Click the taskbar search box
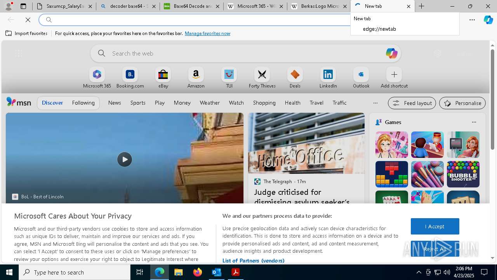Image resolution: width=497 pixels, height=280 pixels. click(75, 272)
